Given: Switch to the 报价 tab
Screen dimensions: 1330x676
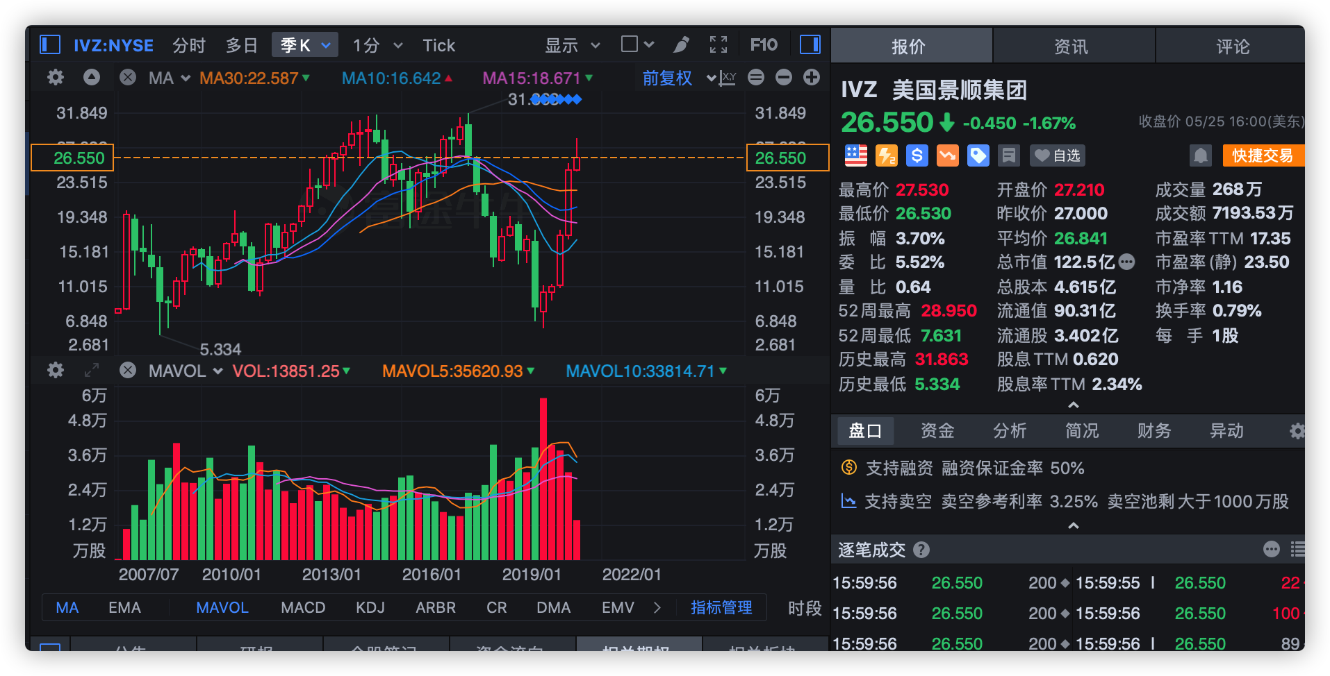Looking at the screenshot, I should click(911, 46).
